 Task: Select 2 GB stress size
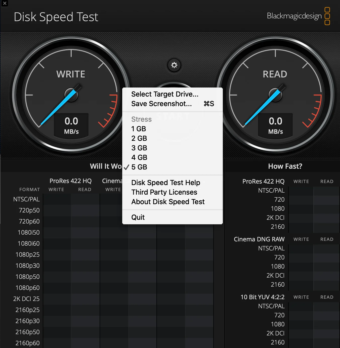[x=139, y=138]
